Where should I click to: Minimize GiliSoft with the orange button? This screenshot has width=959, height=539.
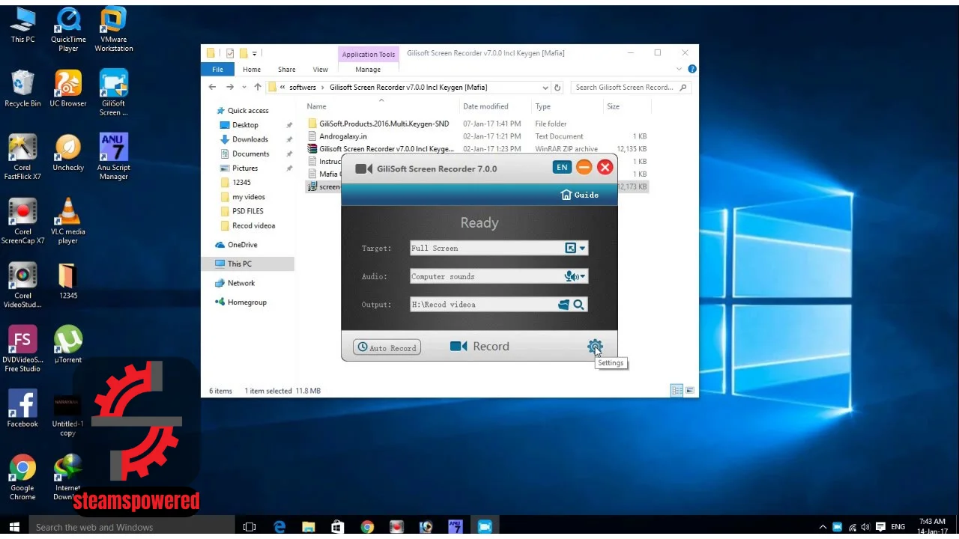[x=584, y=167]
